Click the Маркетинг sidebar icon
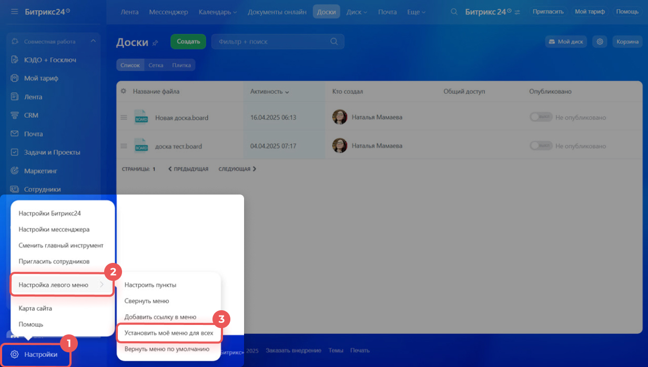 point(15,171)
